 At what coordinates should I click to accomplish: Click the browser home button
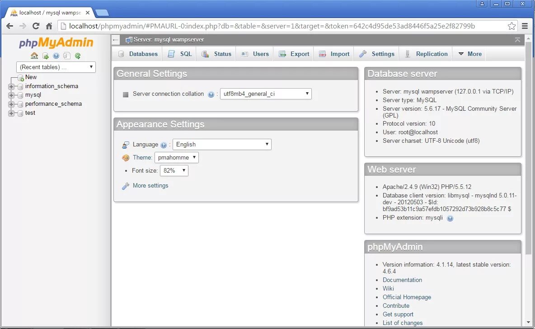click(49, 26)
